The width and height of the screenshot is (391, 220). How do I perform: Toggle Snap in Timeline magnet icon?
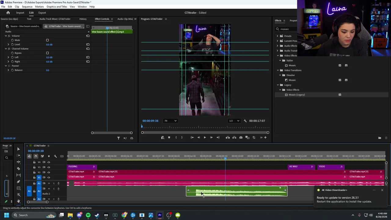(x=36, y=156)
